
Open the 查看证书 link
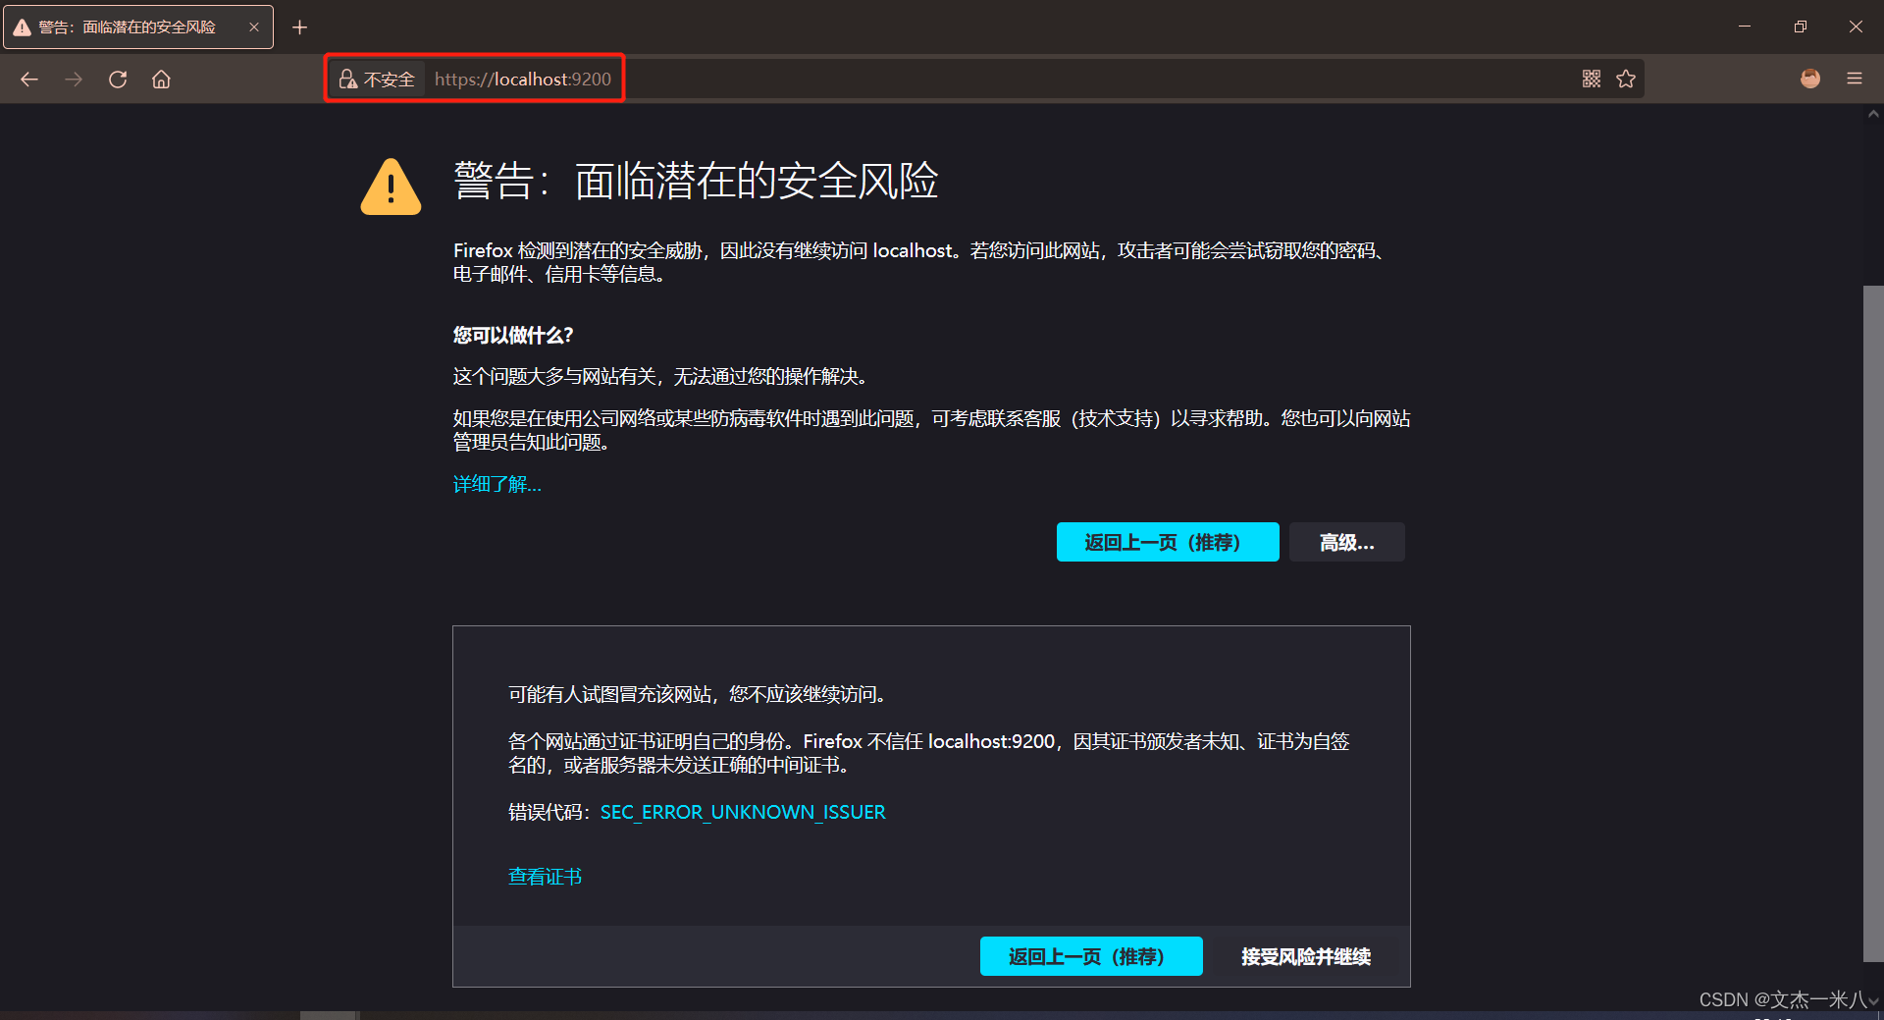545,877
